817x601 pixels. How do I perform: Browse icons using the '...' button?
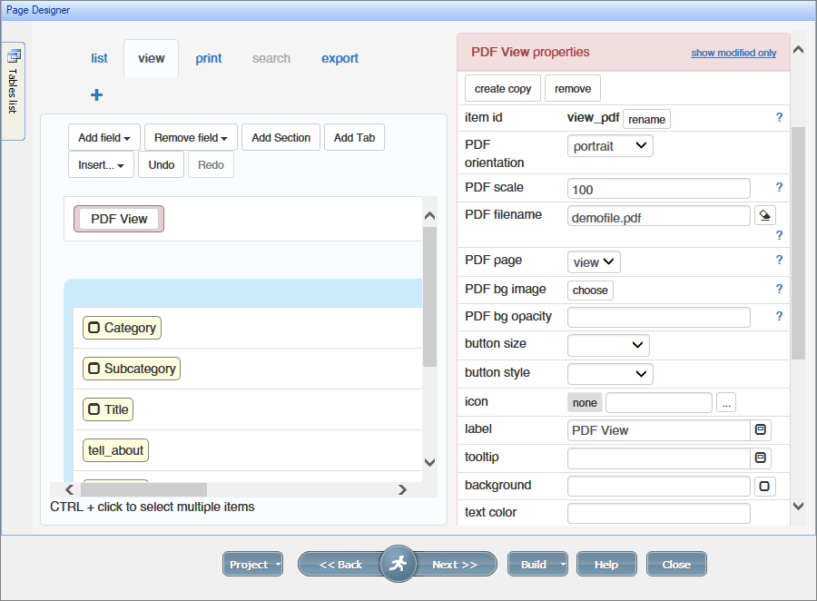pyautogui.click(x=726, y=402)
